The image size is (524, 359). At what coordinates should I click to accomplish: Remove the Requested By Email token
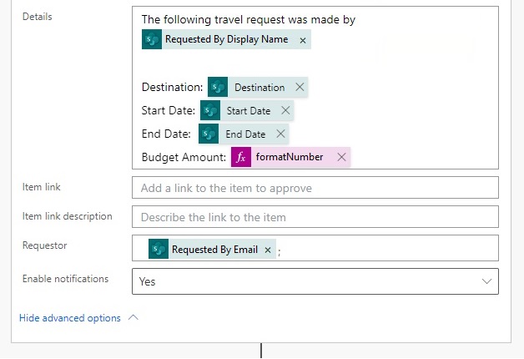[268, 250]
